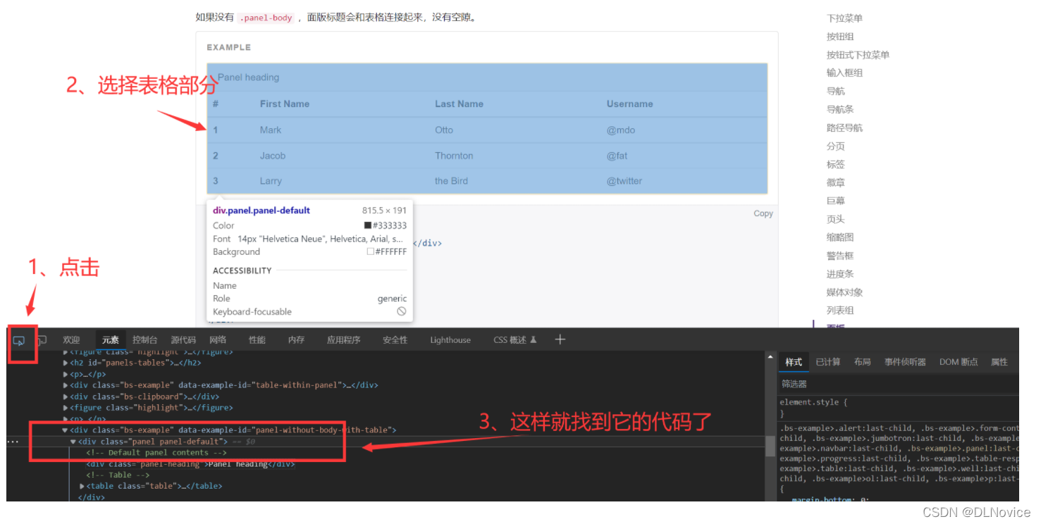
Task: Click the Otto table cell
Action: click(444, 130)
